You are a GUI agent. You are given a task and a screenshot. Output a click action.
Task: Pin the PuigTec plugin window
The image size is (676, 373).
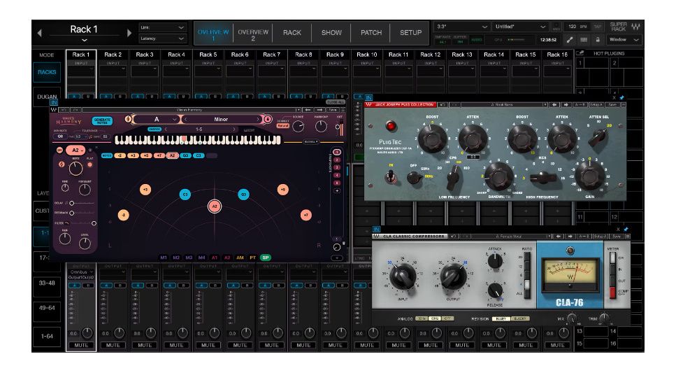(x=621, y=97)
